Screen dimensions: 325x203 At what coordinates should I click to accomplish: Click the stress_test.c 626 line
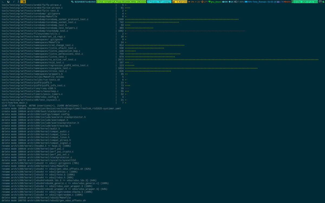click(x=86, y=71)
